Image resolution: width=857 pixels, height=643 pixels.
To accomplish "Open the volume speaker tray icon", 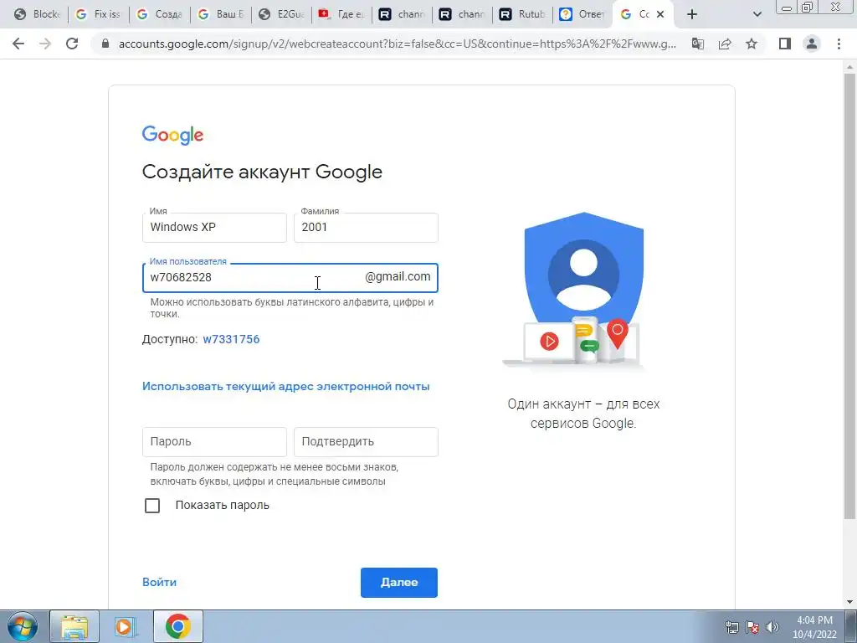I will click(772, 627).
